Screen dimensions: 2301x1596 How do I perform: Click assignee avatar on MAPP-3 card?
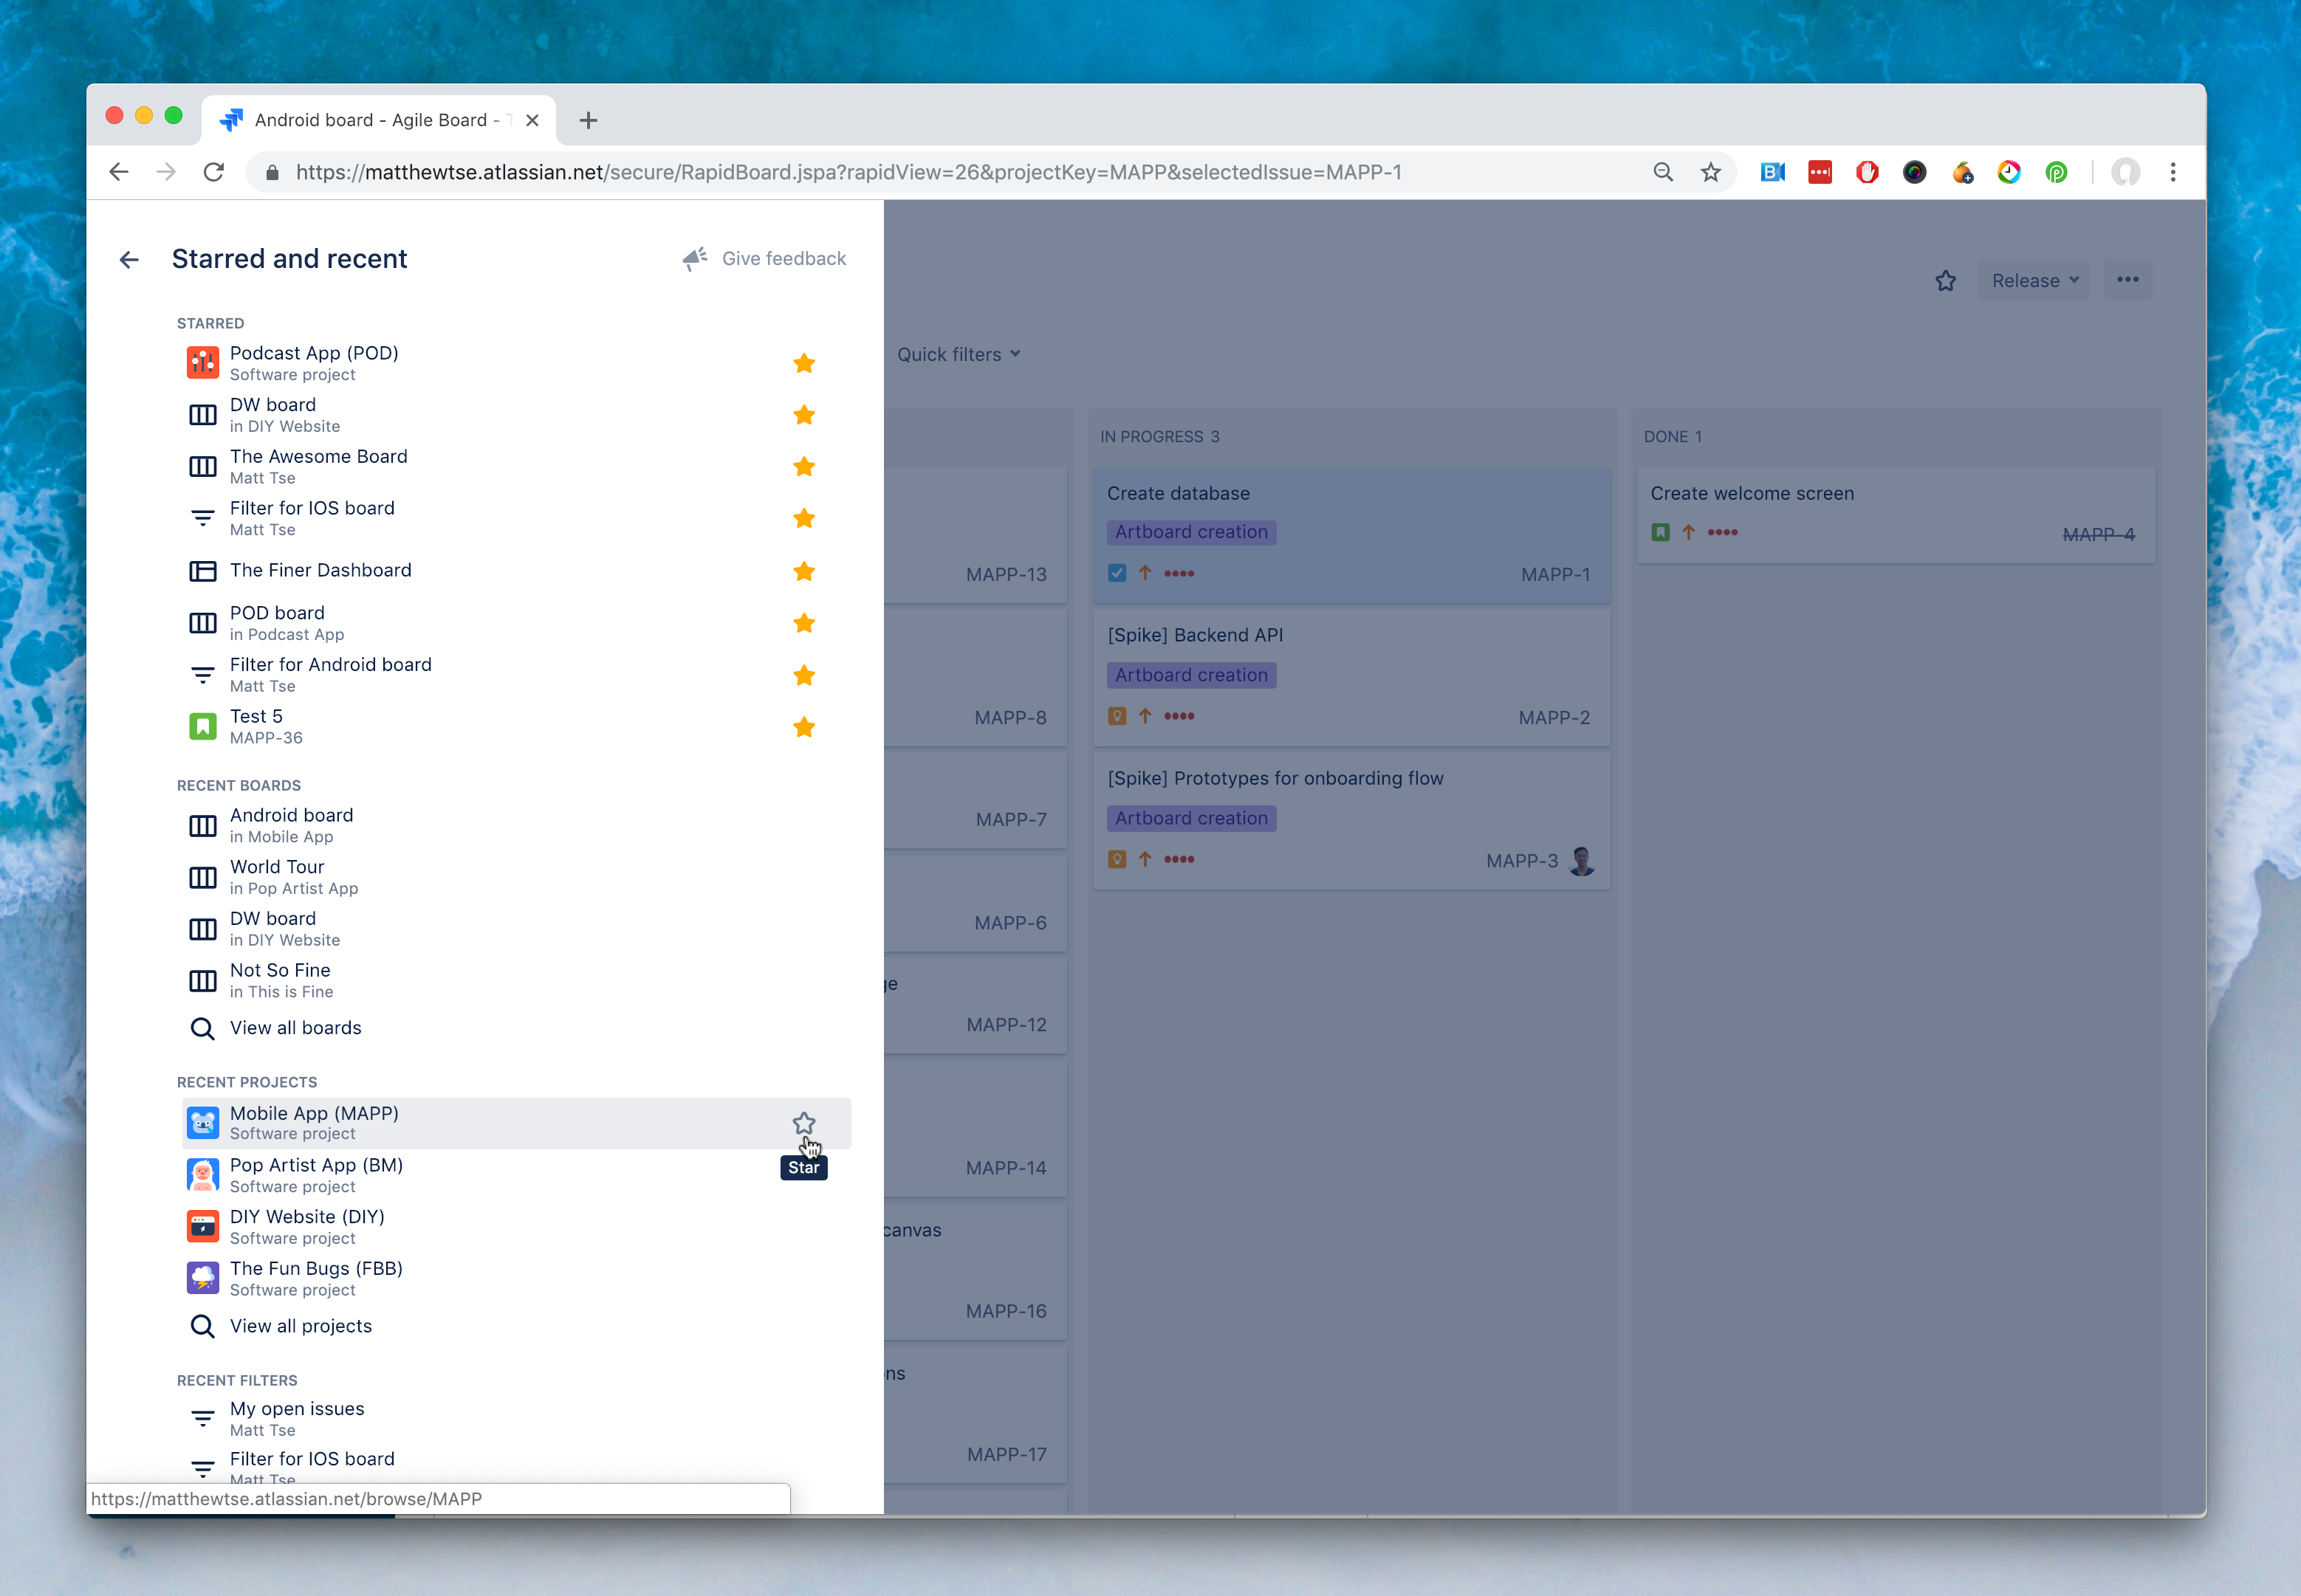click(1582, 861)
